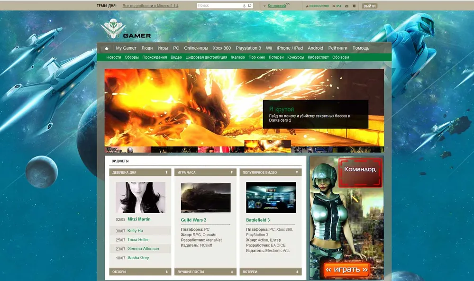Open the Minecraft 1.4 topic link
The height and width of the screenshot is (281, 474).
[x=150, y=6]
